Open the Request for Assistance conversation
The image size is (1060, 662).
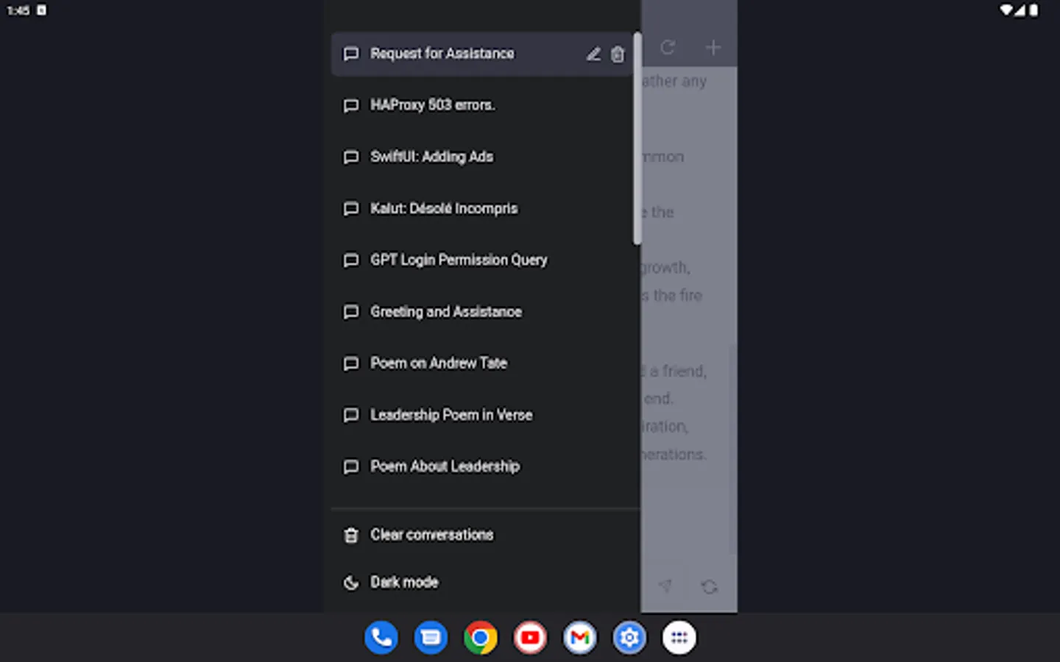point(482,54)
